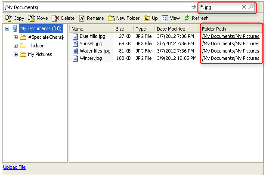Select the #Special+Chars$ folder name
The image size is (266, 177).
46,37
